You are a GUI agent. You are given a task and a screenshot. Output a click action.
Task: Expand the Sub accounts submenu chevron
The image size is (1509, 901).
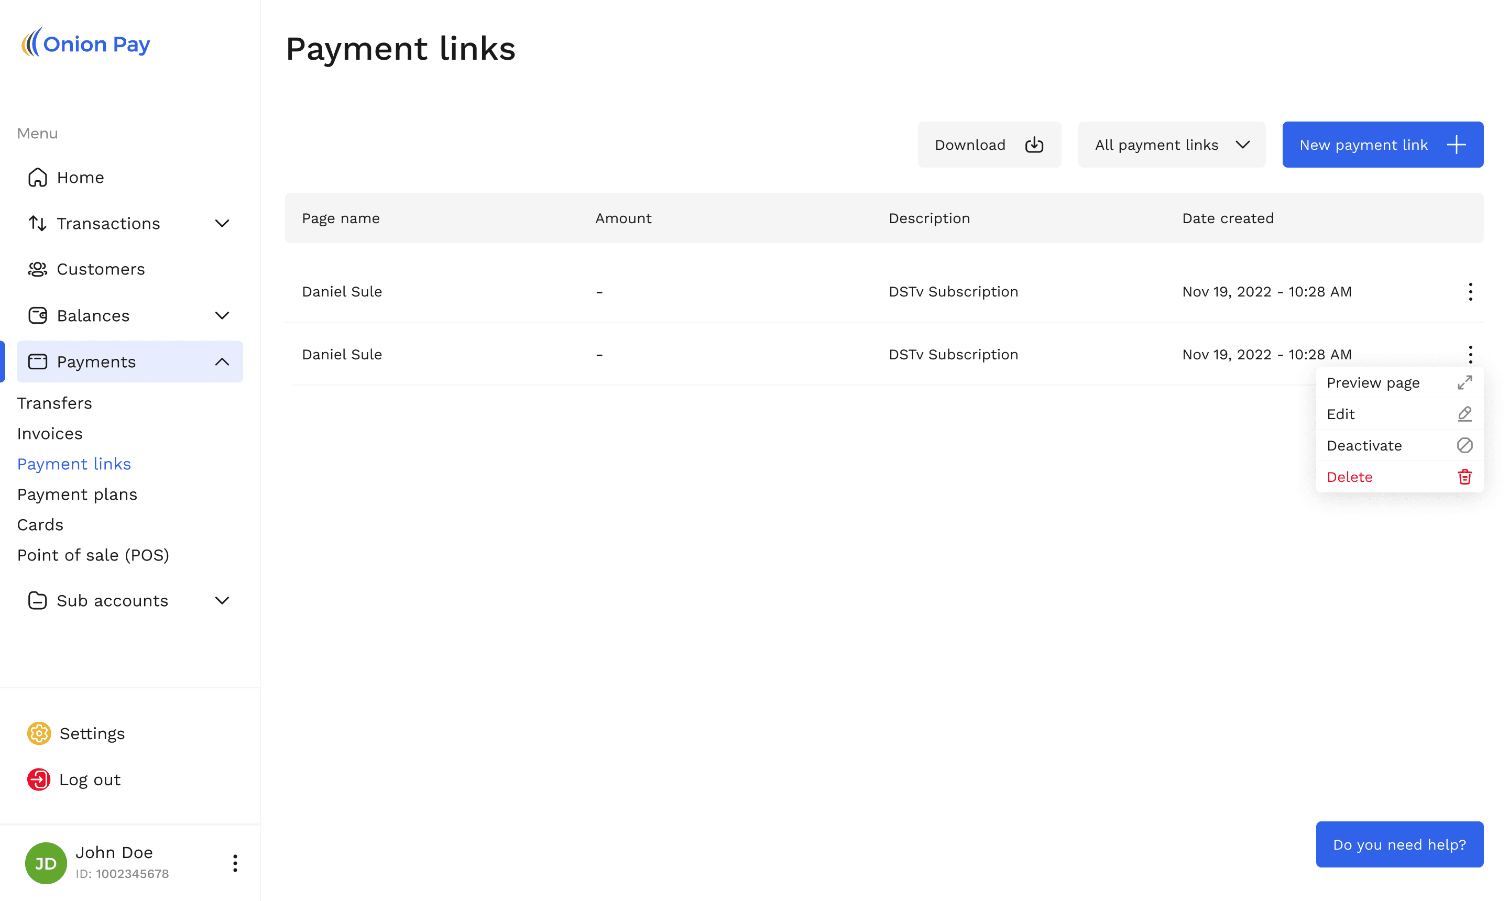click(x=222, y=600)
